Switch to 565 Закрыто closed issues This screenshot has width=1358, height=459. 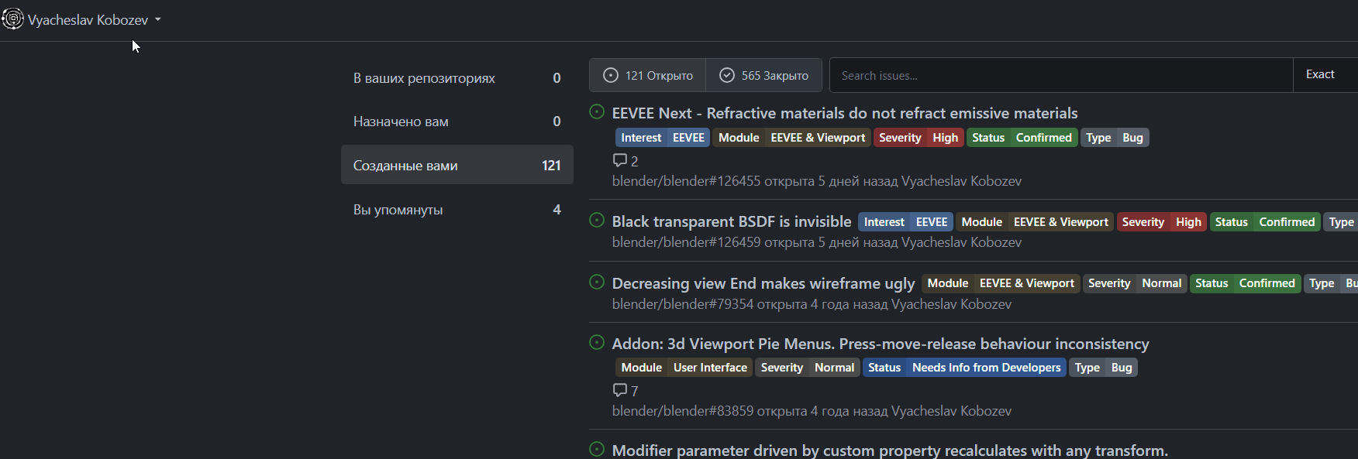(x=763, y=75)
